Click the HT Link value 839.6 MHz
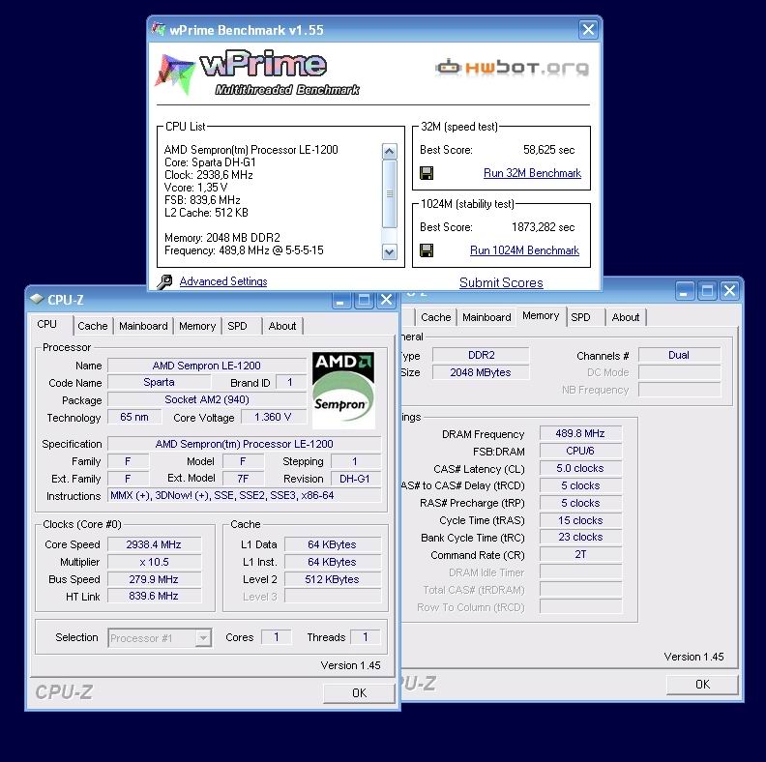The image size is (766, 762). 154,596
